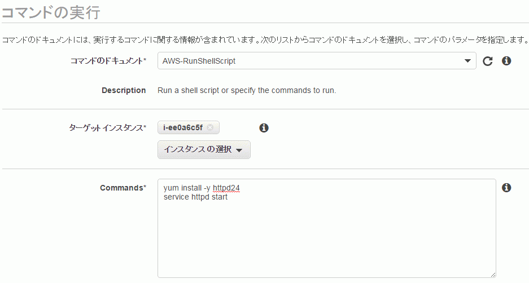Open info icon beside command document field
Image resolution: width=529 pixels, height=283 pixels.
click(506, 61)
